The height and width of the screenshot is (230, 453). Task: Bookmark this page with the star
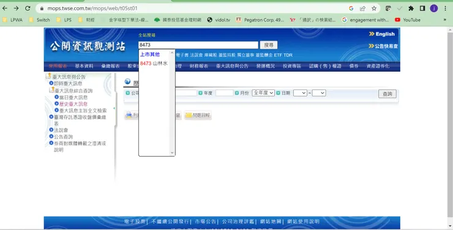tap(374, 9)
